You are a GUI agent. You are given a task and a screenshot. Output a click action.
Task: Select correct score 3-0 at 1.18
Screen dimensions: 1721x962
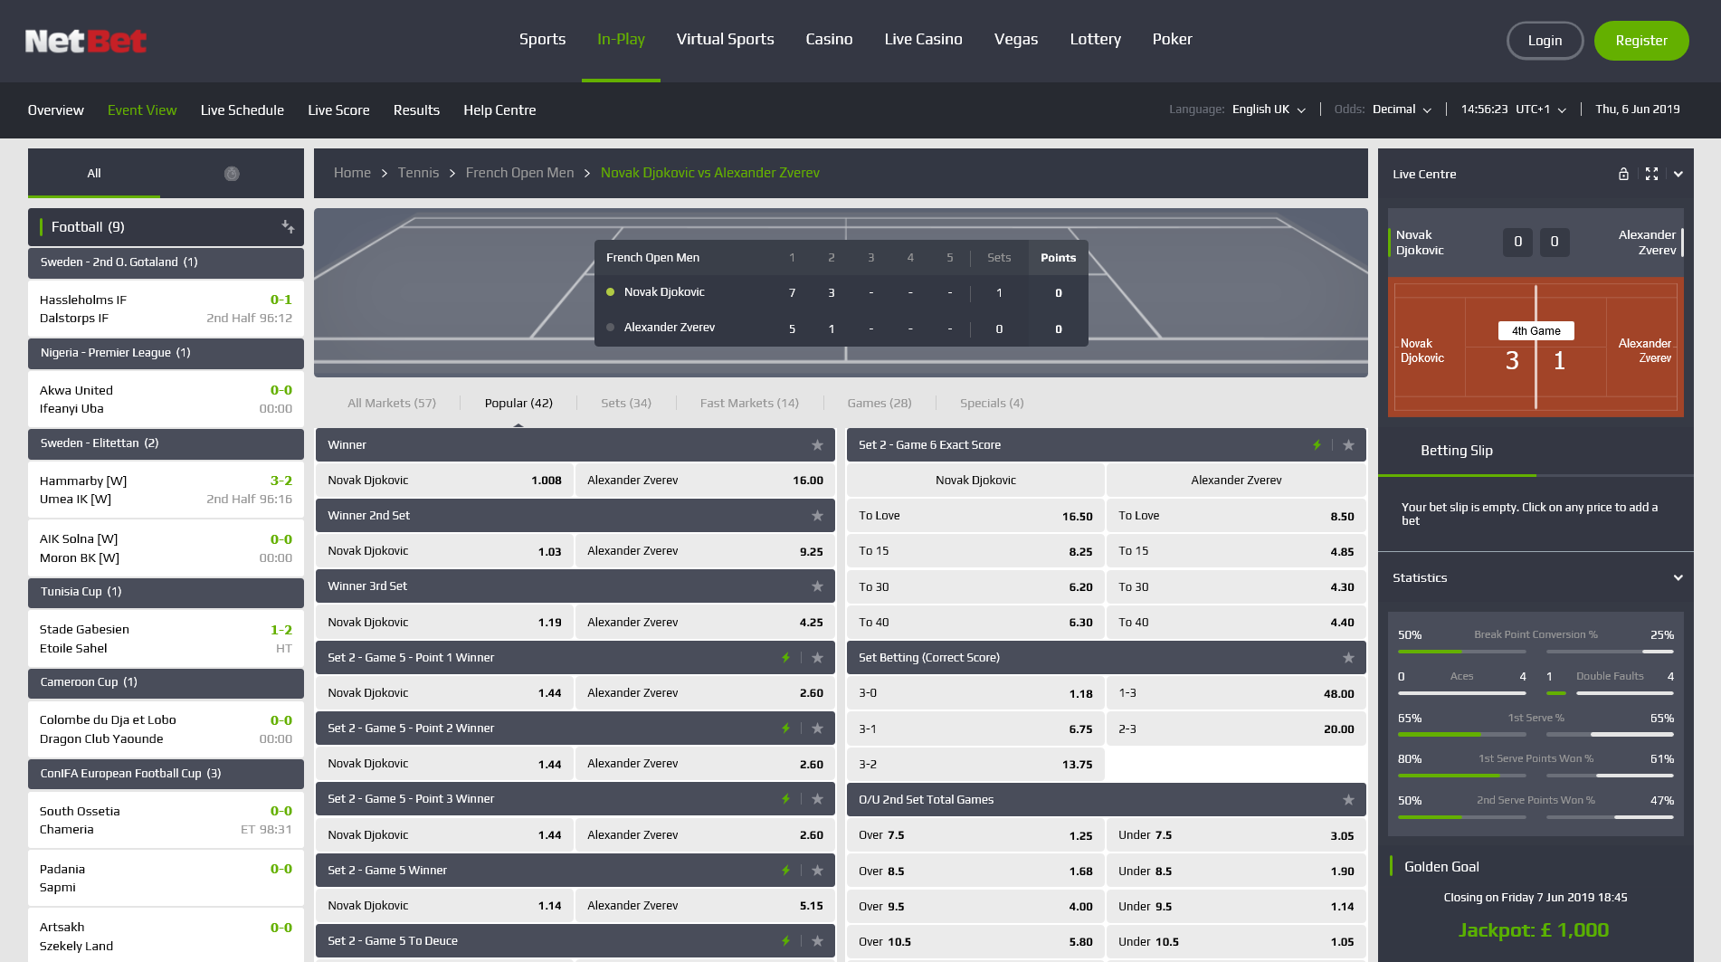pyautogui.click(x=975, y=694)
